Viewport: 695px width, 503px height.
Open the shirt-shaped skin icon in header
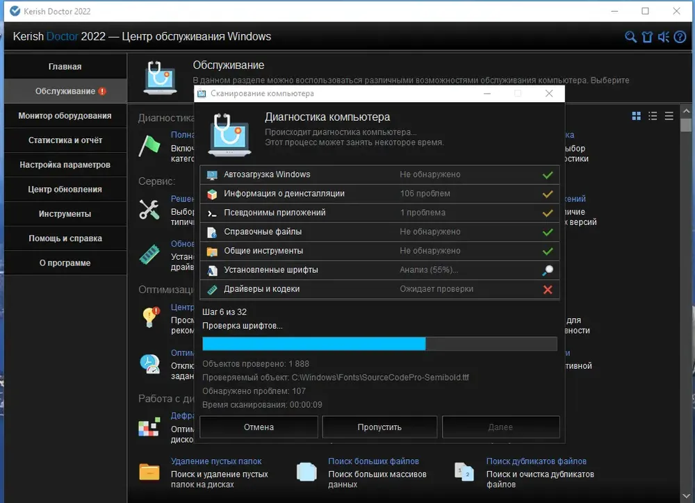647,37
